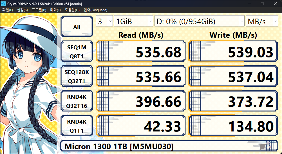Click the CrystalDiskMark app icon in title bar

[4, 4]
